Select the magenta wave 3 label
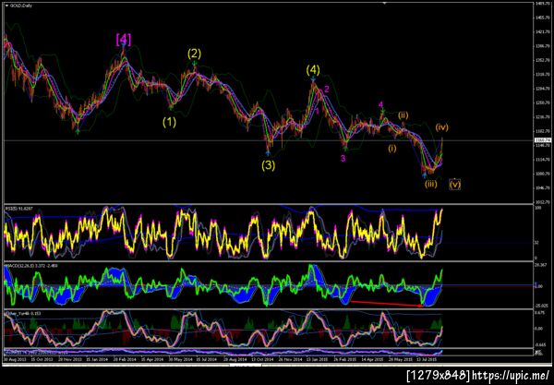Image resolution: width=554 pixels, height=385 pixels. coord(343,159)
